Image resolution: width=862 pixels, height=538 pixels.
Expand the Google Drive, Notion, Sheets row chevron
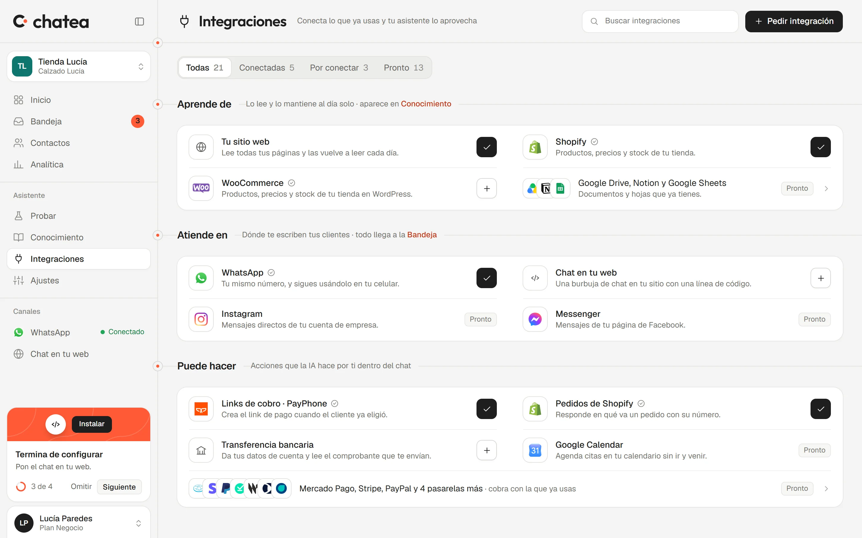(x=826, y=188)
